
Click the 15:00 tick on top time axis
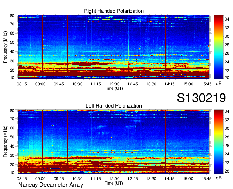(188, 84)
